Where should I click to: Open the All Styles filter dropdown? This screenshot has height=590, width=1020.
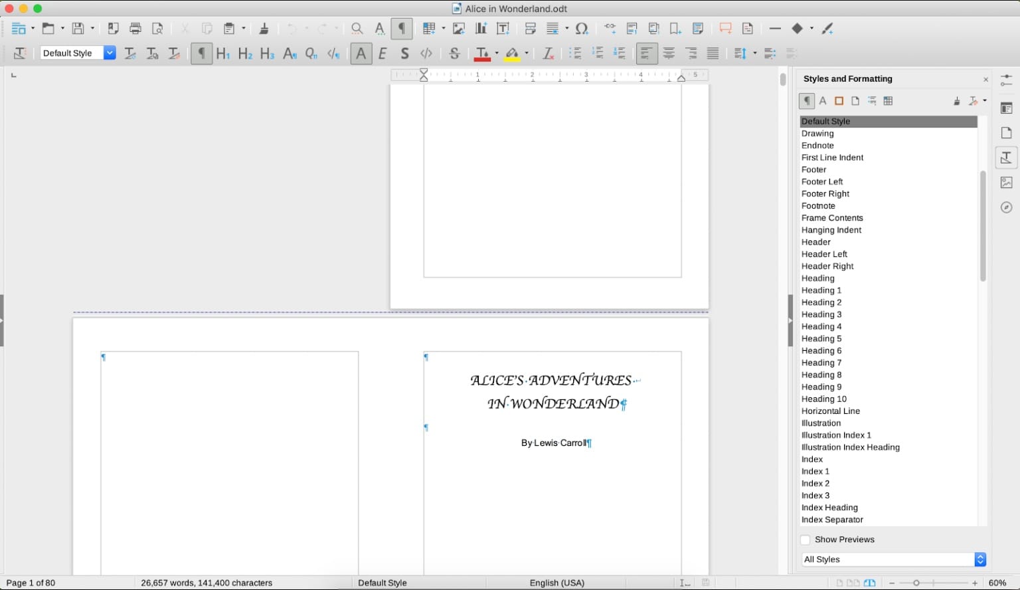980,559
